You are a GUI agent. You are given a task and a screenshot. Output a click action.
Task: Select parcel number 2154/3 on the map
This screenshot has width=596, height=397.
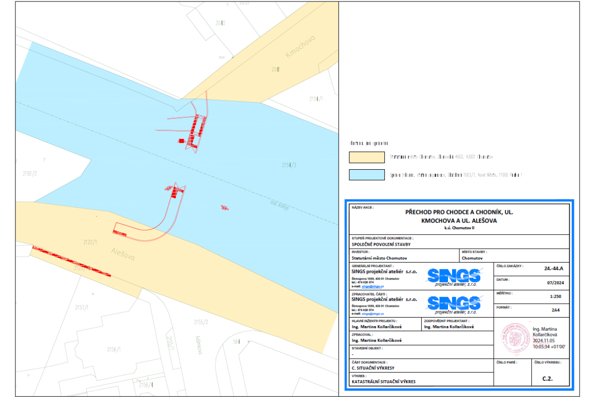[289, 165]
